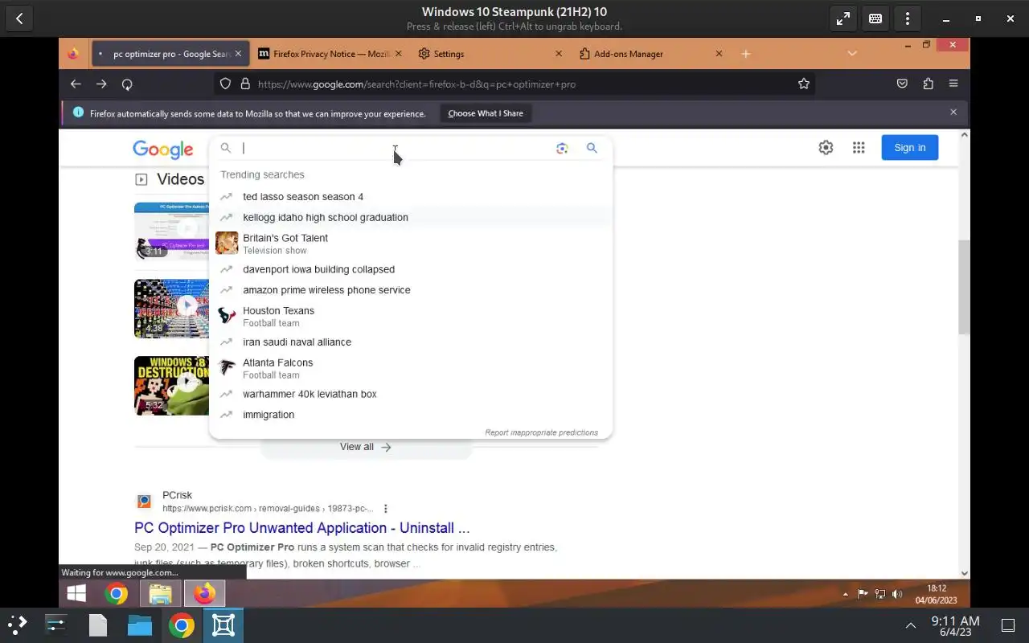Go back using the viewer's left chevron

pos(19,18)
